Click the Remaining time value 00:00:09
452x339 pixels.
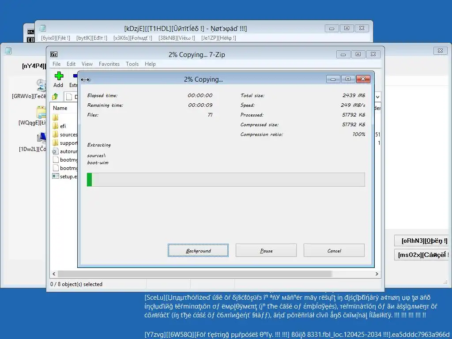200,105
